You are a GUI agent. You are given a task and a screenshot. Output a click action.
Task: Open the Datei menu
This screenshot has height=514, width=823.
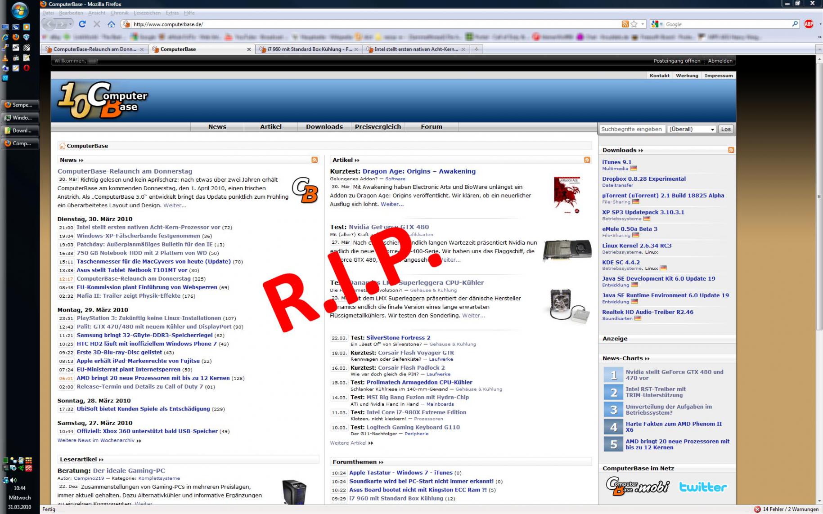click(x=48, y=13)
